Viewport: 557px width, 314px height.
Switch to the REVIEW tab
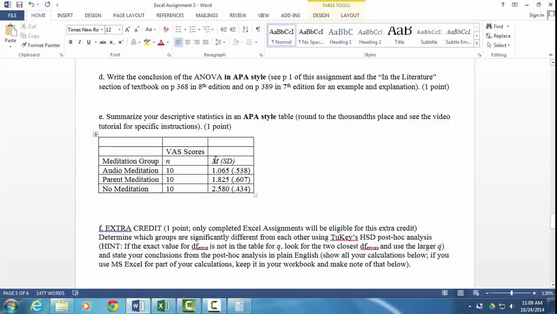click(x=238, y=15)
